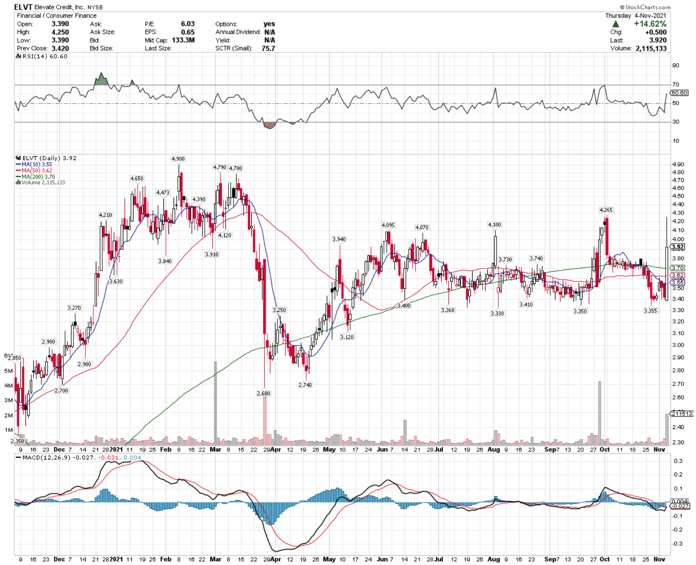Click 'Financial / Consumer Finance' sector text

click(57, 16)
